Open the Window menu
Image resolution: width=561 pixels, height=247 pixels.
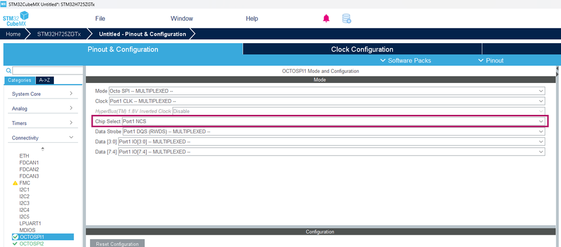coord(182,18)
